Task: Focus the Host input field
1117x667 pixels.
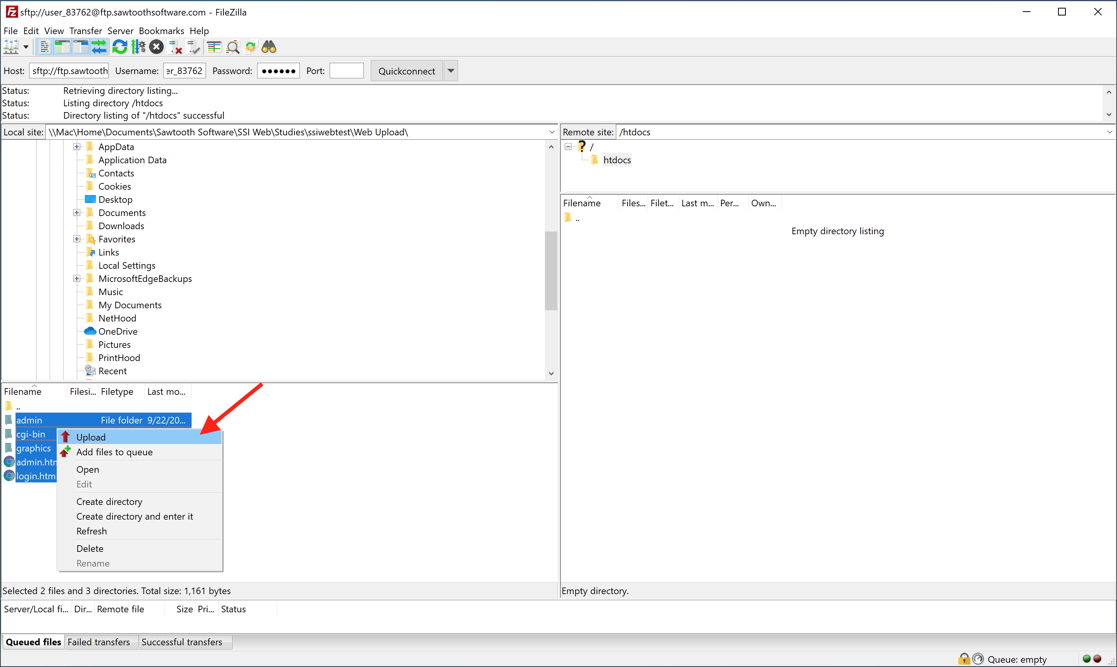Action: [69, 71]
